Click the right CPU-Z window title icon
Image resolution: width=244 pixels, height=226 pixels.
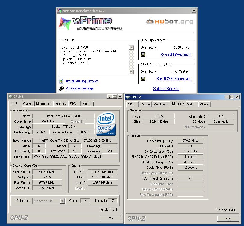tap(128, 97)
